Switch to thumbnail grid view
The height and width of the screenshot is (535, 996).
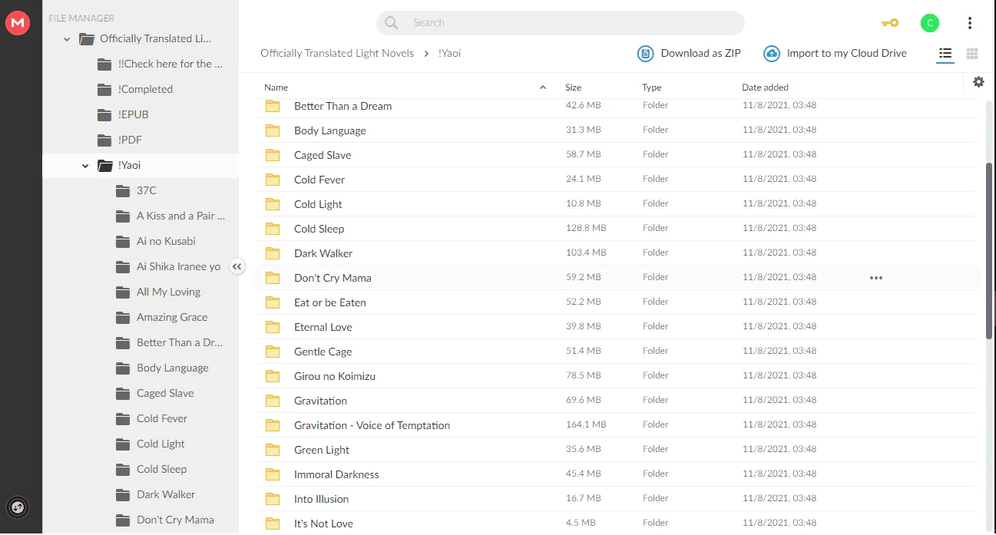[972, 54]
